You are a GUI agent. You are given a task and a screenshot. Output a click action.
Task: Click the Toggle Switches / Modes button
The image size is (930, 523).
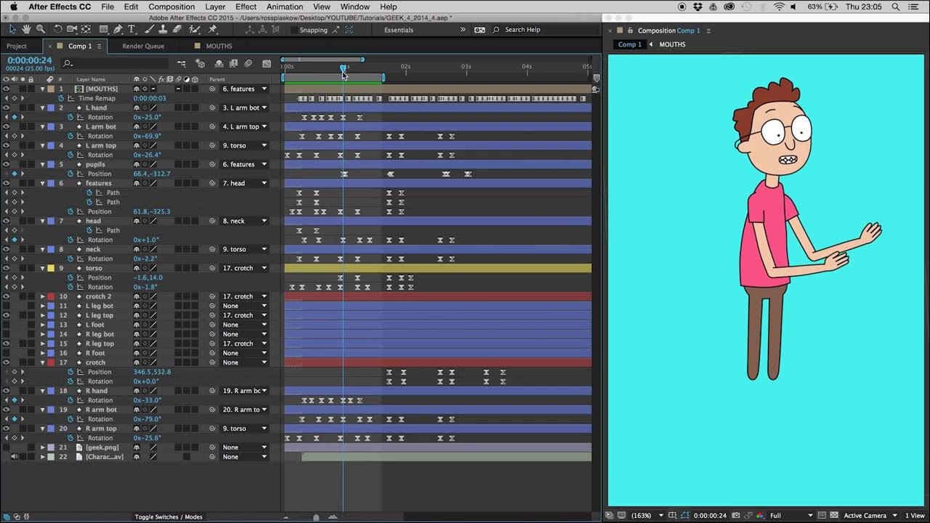pos(169,516)
